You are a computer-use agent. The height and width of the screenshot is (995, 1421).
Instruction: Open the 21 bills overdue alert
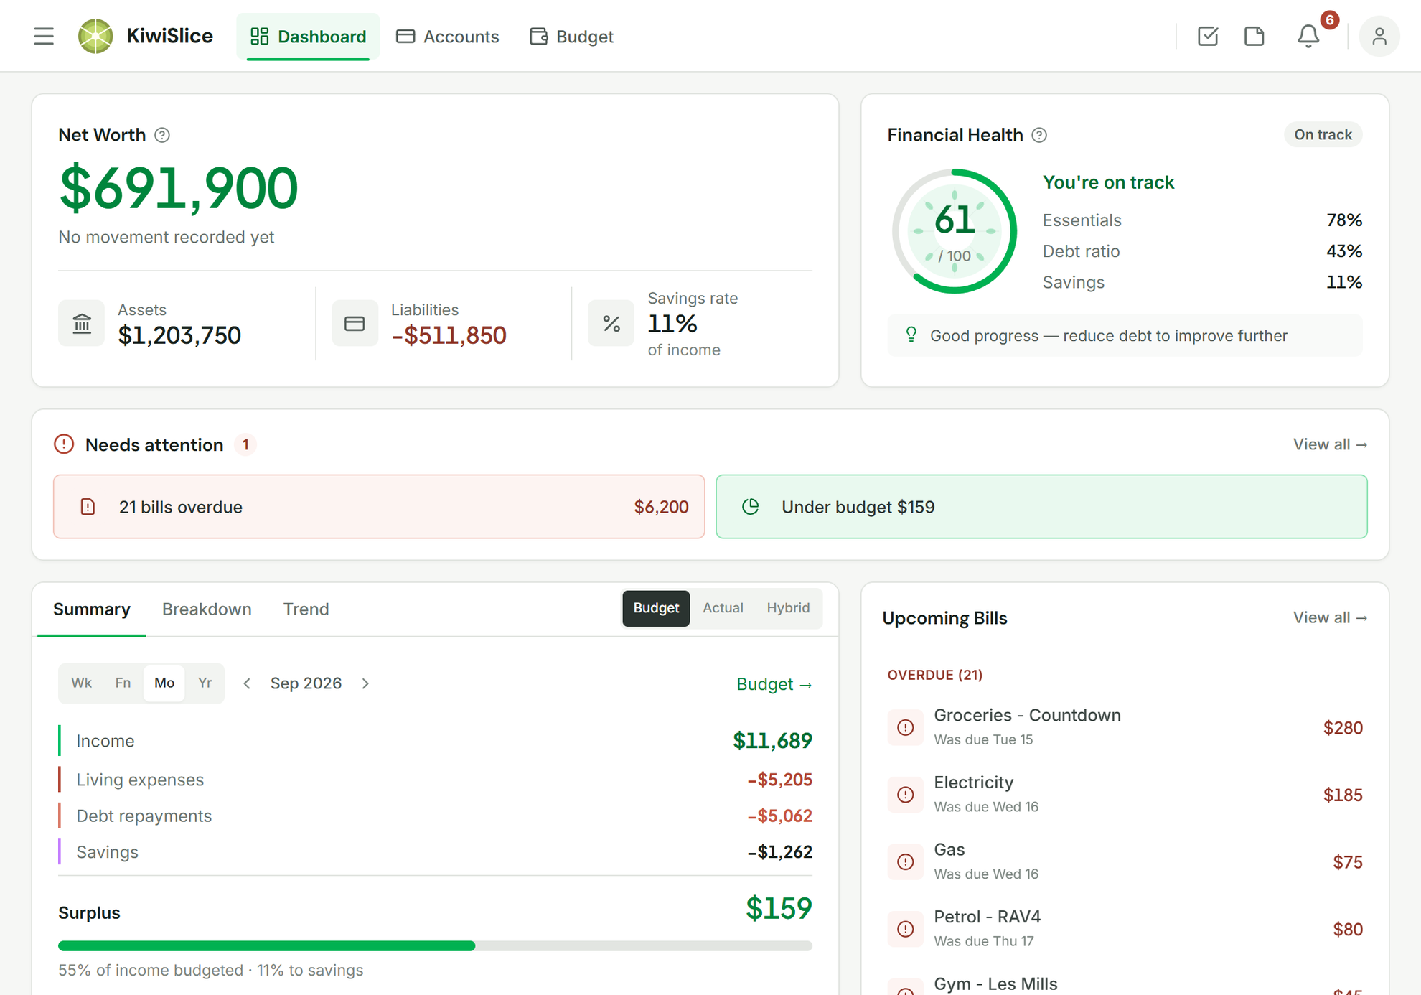(x=379, y=506)
